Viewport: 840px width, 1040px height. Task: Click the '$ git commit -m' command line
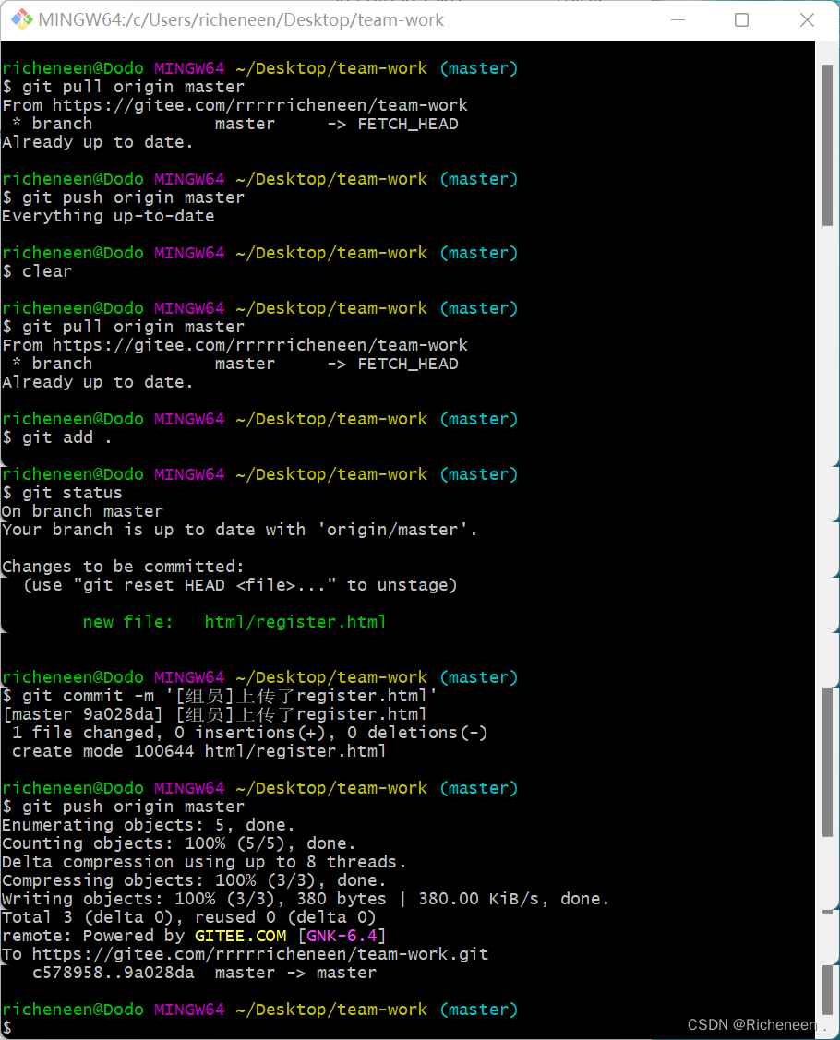pyautogui.click(x=220, y=697)
